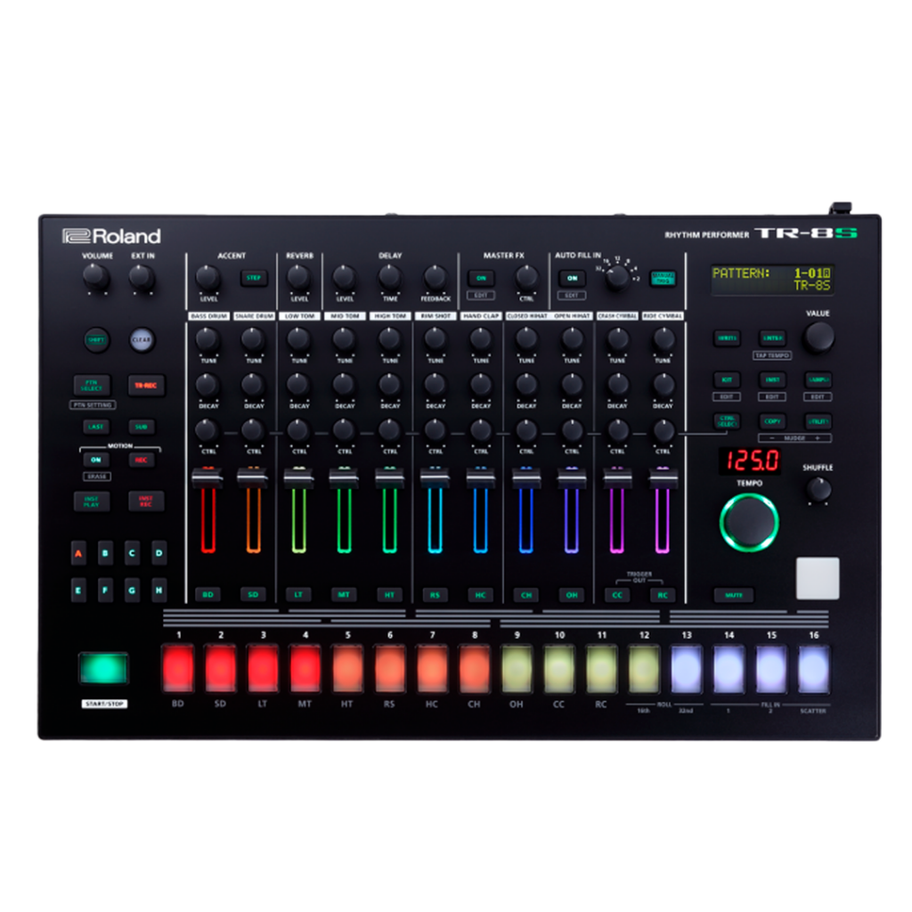The width and height of the screenshot is (912, 912).
Task: Click the EXT IN knob
Action: click(142, 278)
